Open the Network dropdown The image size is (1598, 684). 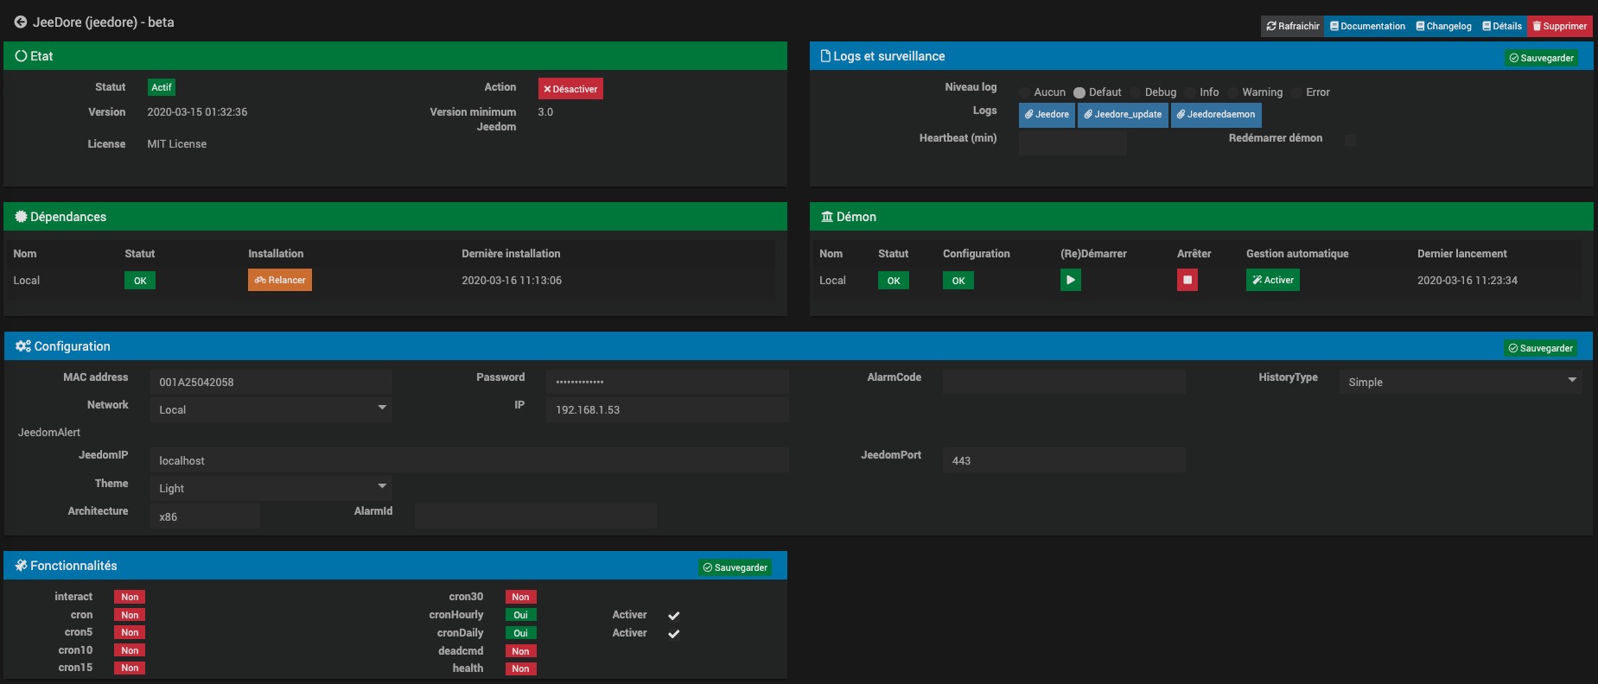(x=271, y=409)
